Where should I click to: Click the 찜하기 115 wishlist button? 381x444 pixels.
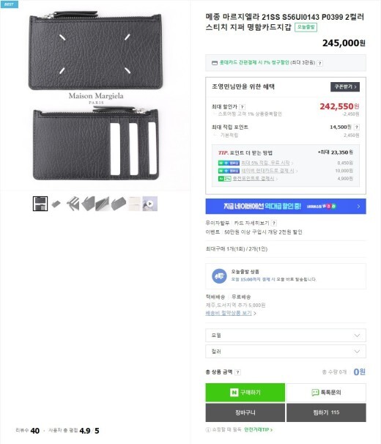326,412
